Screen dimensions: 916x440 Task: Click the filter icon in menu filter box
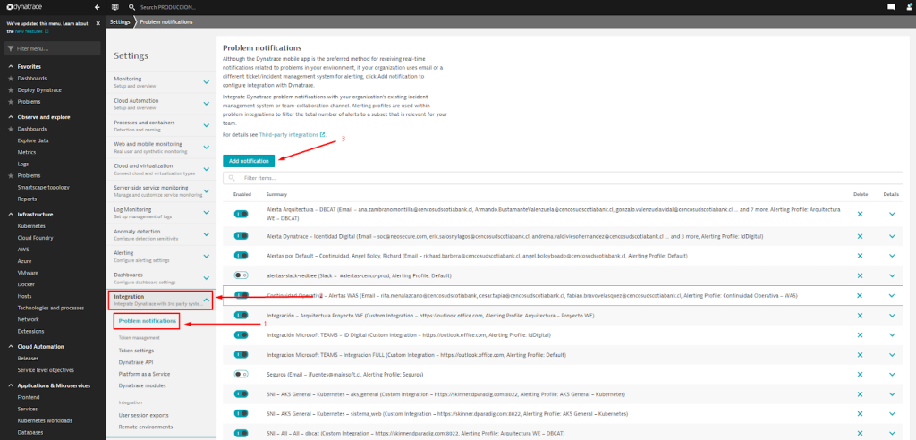[x=11, y=48]
